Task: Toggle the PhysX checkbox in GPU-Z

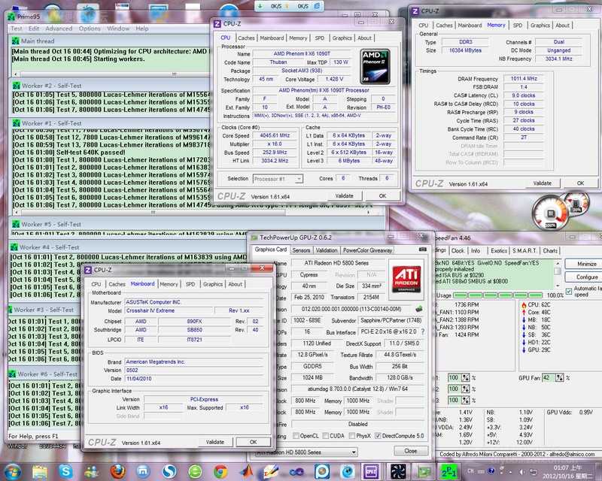Action: pos(351,436)
